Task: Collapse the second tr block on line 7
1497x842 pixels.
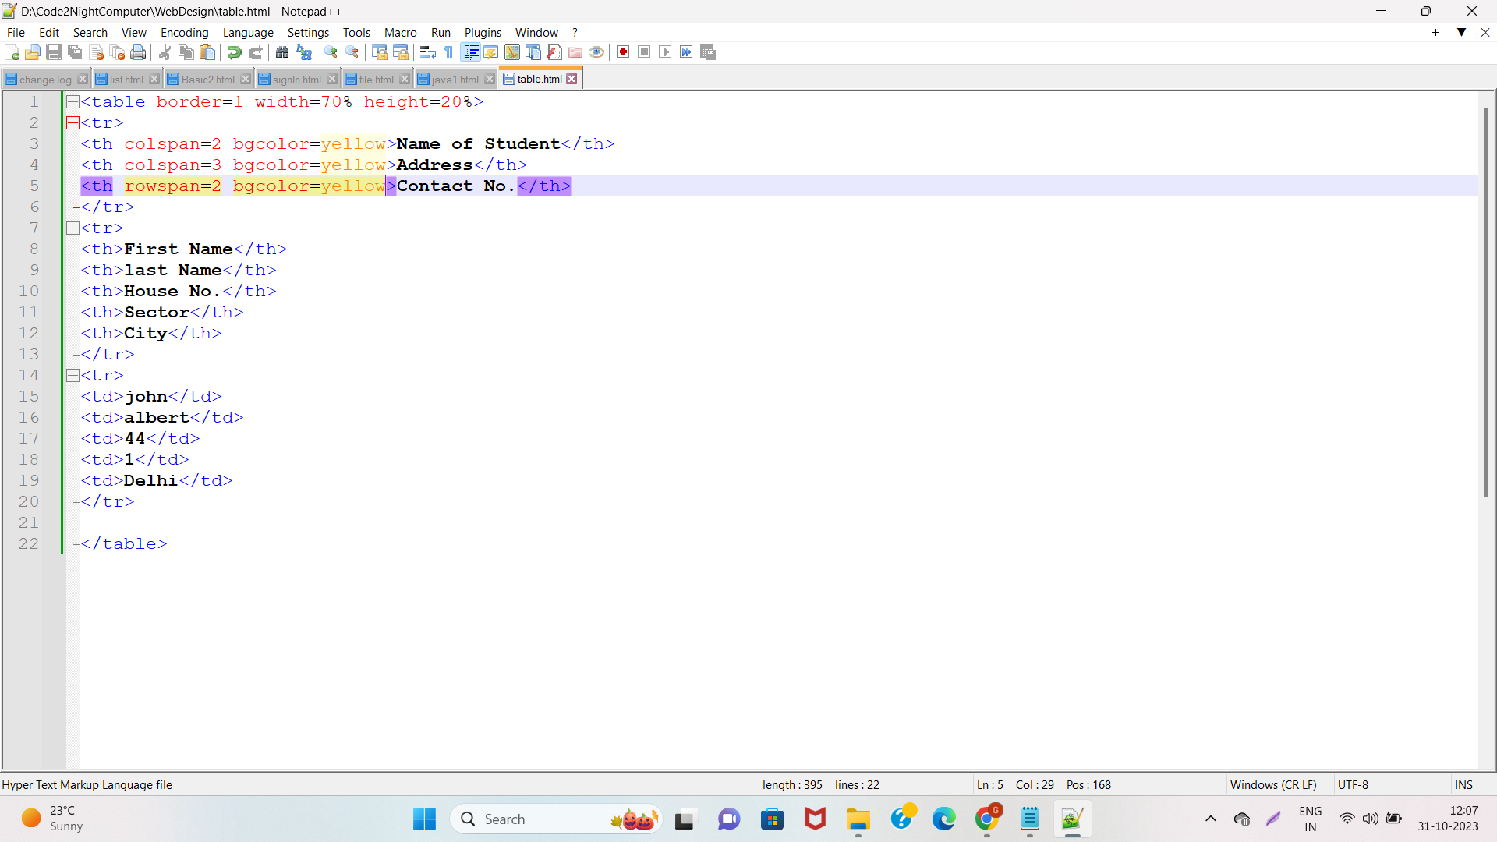Action: point(73,228)
